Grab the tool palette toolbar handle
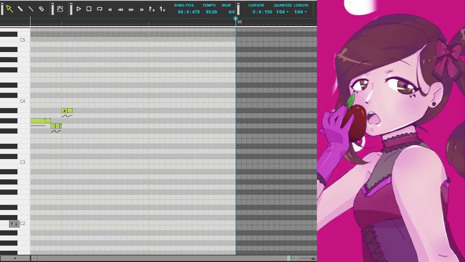 [2, 9]
